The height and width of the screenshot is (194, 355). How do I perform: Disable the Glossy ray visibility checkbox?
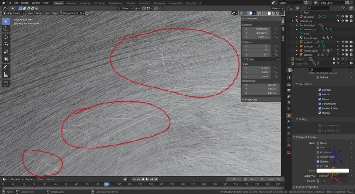[320, 99]
